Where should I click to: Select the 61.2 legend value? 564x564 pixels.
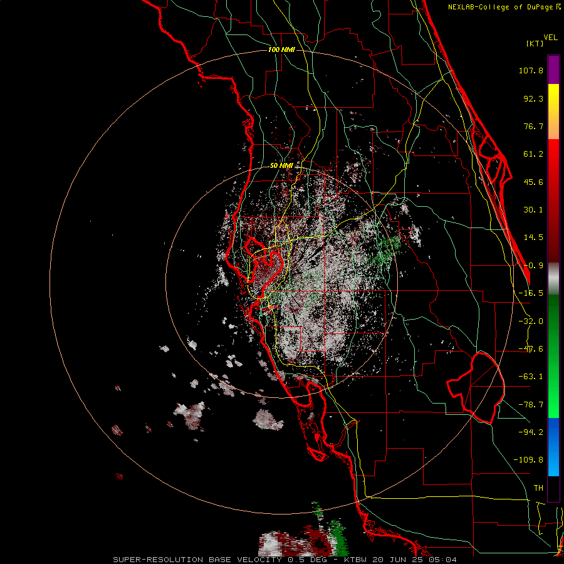pos(533,154)
